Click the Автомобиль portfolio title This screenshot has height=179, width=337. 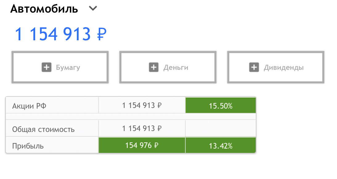pos(44,9)
